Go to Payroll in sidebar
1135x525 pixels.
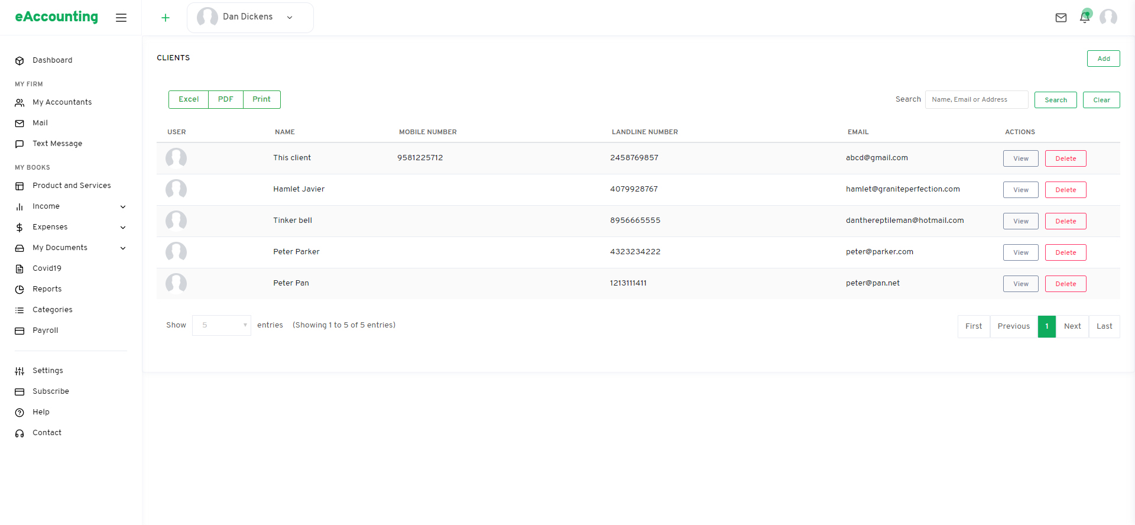tap(45, 330)
